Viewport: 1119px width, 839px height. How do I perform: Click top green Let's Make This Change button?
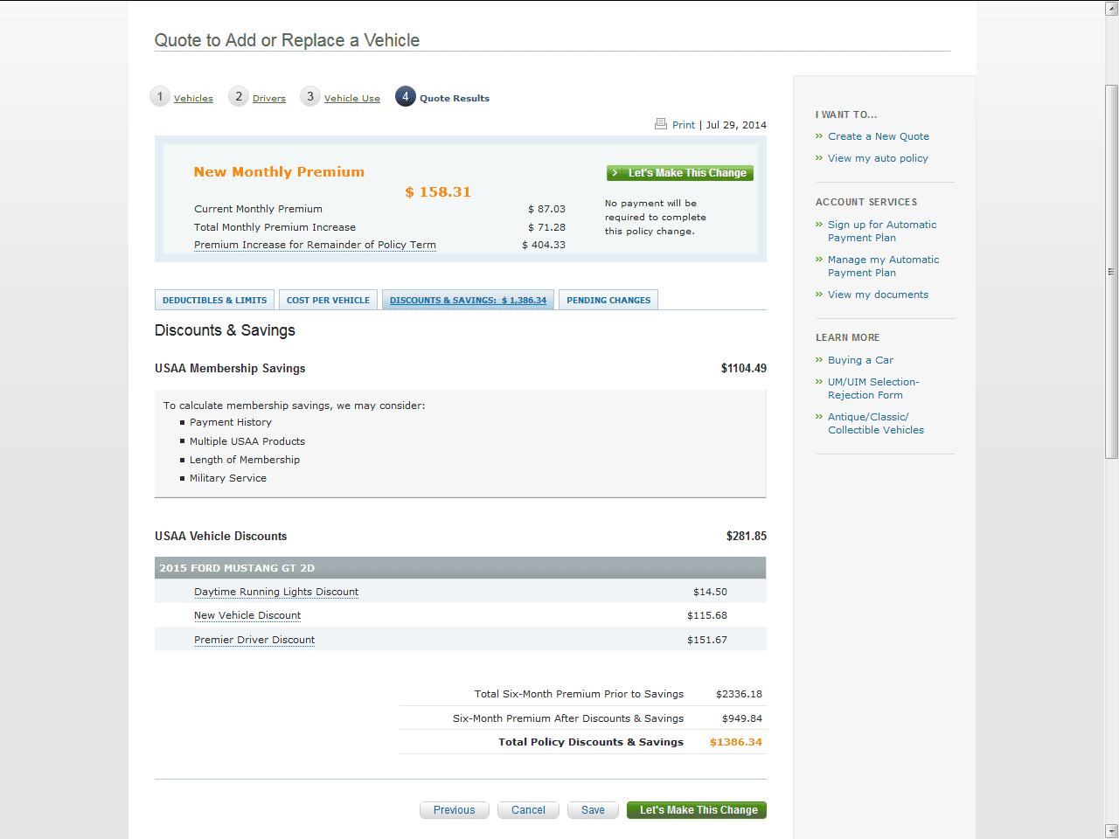(x=680, y=173)
